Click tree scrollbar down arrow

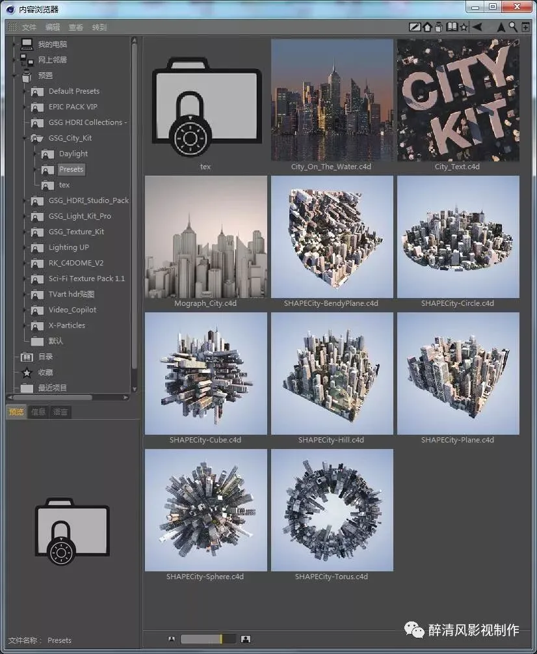click(x=134, y=388)
